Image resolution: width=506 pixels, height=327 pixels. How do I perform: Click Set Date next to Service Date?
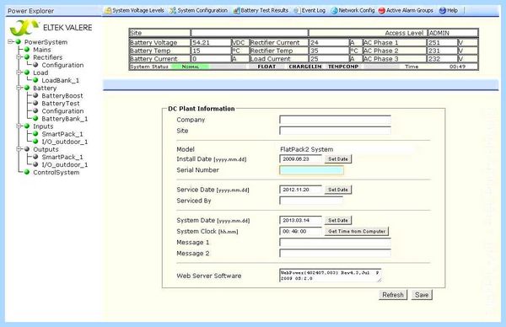[x=338, y=190]
